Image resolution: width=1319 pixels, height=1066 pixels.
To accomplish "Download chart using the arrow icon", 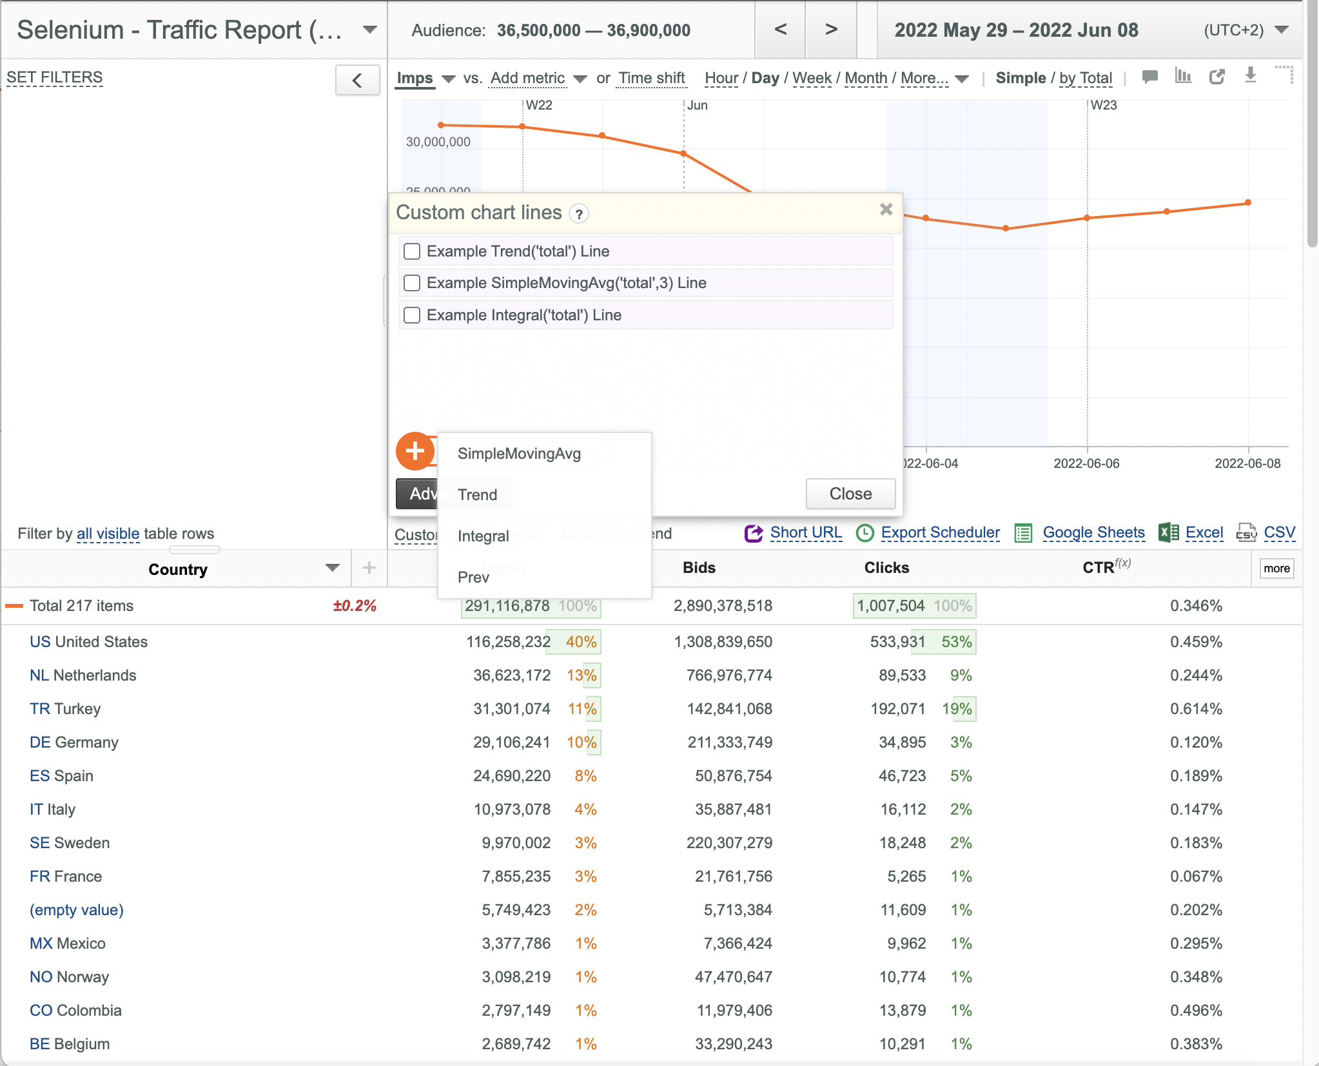I will (x=1251, y=75).
